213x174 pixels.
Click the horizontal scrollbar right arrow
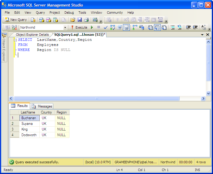203,98
